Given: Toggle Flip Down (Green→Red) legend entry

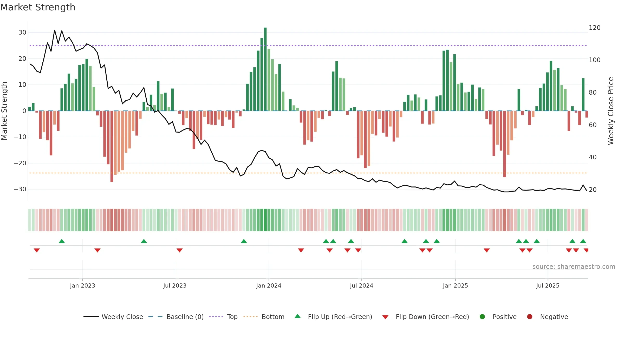Looking at the screenshot, I should 426,317.
